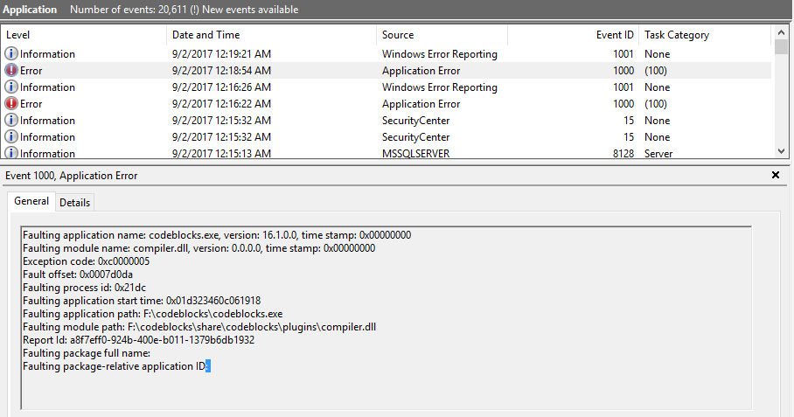794x417 pixels.
Task: Close the Event 1000 preview pane
Action: click(775, 176)
